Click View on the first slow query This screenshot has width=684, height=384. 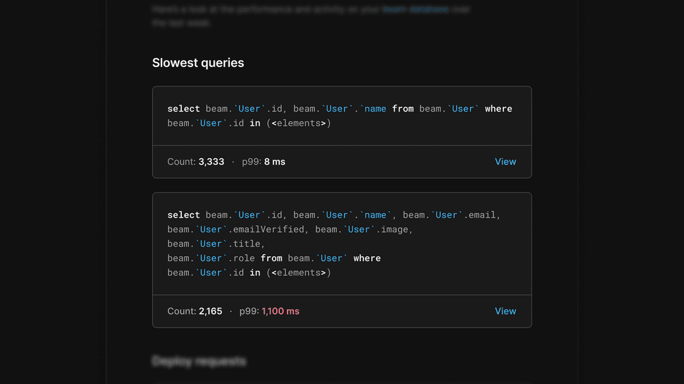(505, 161)
